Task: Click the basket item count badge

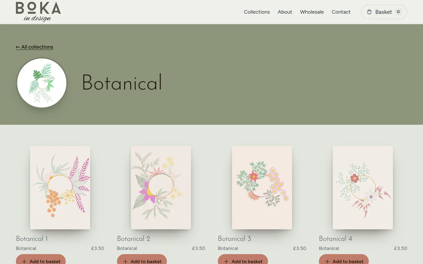Action: 398,12
